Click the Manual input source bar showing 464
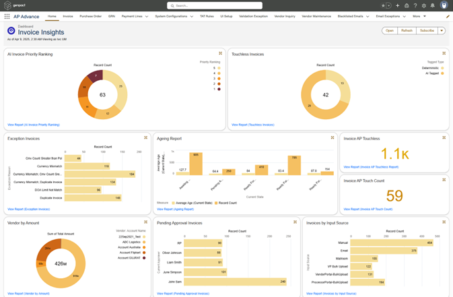 (x=392, y=242)
